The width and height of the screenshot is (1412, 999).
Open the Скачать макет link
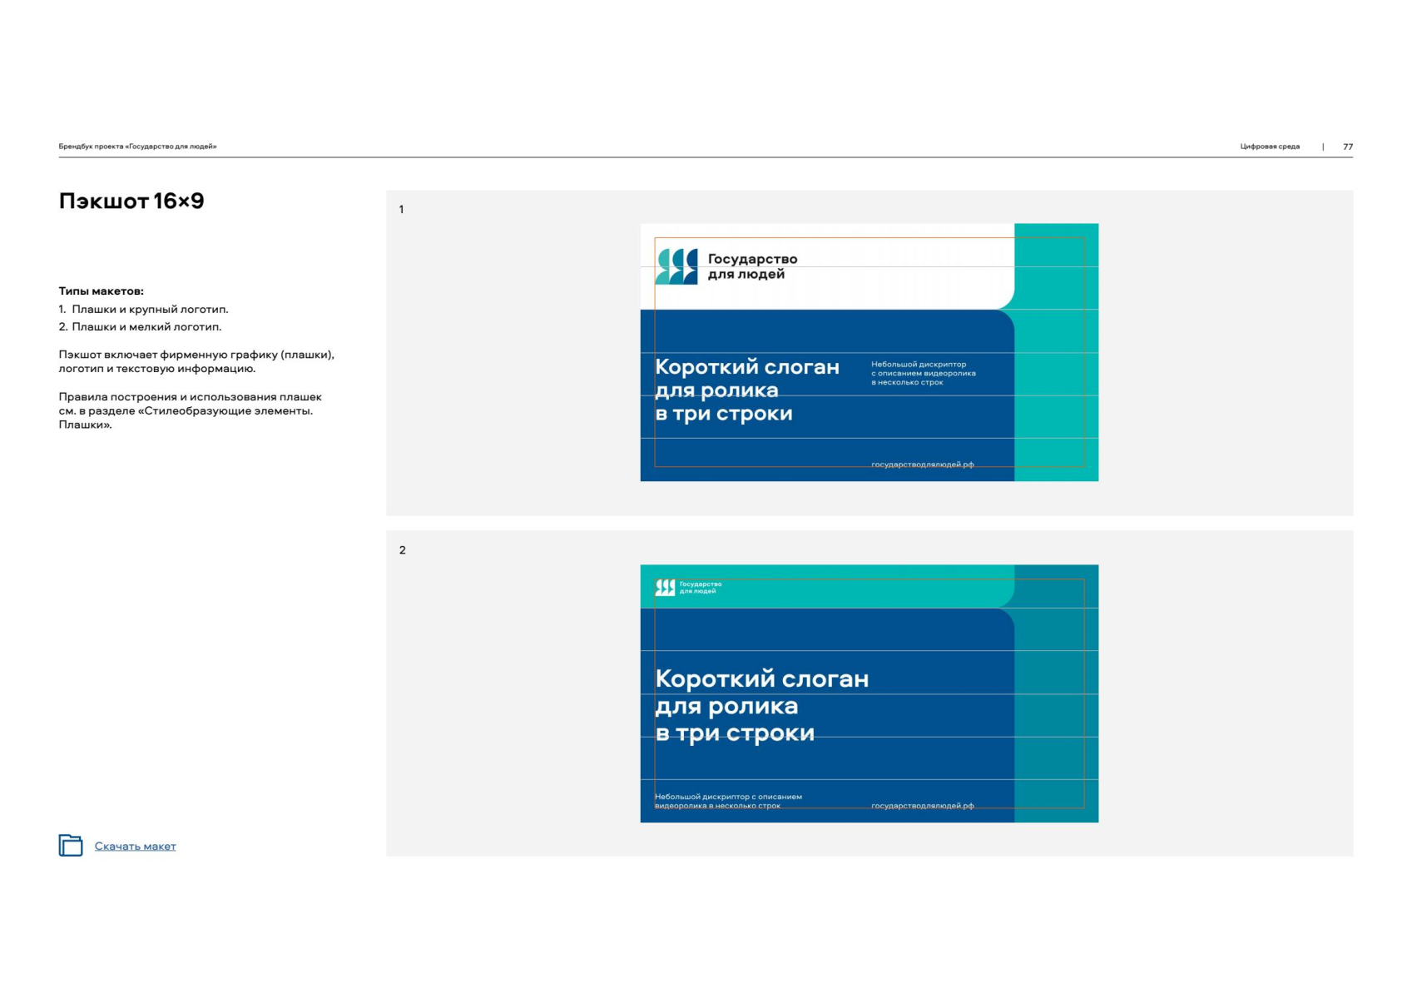coord(135,847)
